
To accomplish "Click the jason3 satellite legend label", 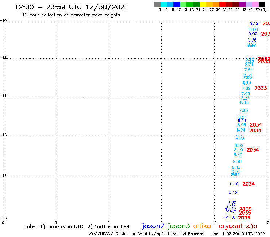I will pos(179,226).
